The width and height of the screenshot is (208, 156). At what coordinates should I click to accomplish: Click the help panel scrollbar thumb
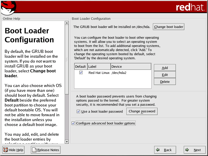click(x=67, y=59)
